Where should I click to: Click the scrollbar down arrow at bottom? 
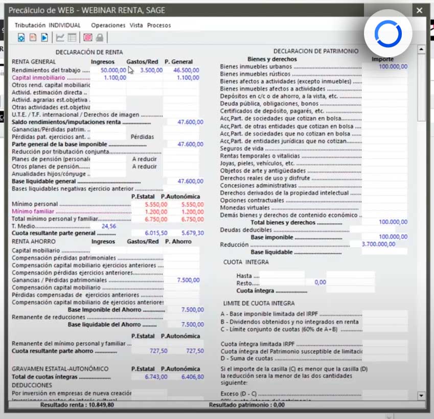[x=421, y=395]
